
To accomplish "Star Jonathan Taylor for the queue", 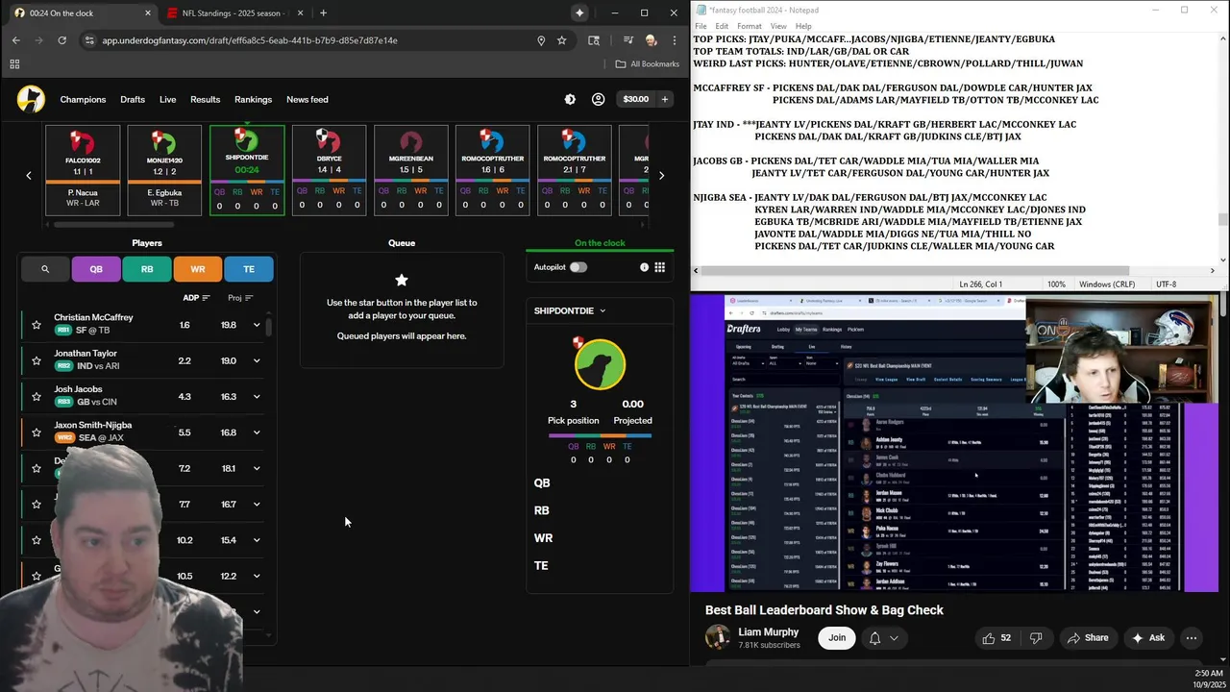I will pyautogui.click(x=37, y=360).
